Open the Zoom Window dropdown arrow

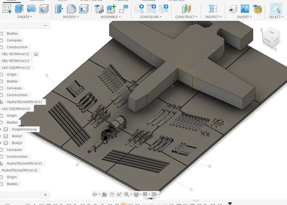[131, 194]
